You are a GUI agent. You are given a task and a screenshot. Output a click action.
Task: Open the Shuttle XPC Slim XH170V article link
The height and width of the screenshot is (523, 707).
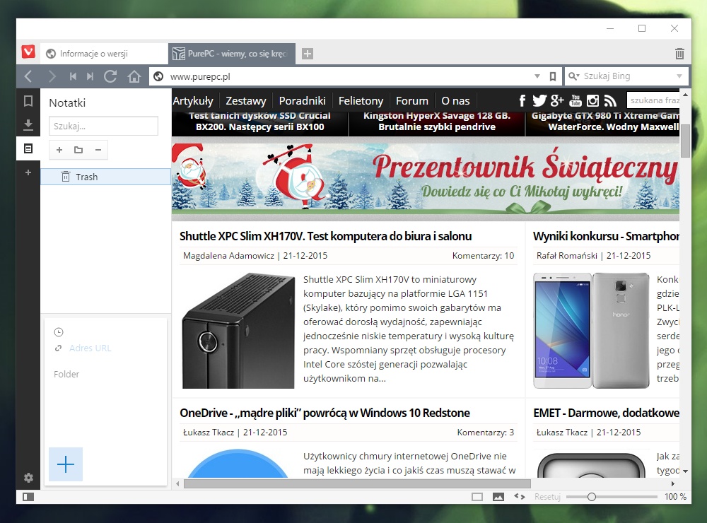tap(325, 236)
